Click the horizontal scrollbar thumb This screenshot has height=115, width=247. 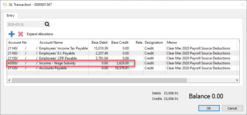[99, 80]
